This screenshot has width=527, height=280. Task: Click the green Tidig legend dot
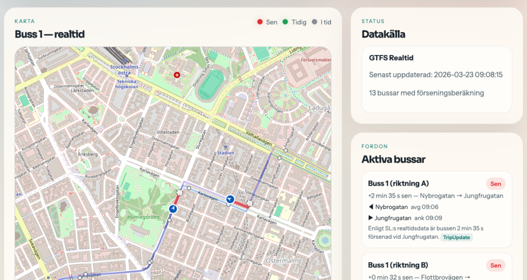[285, 22]
